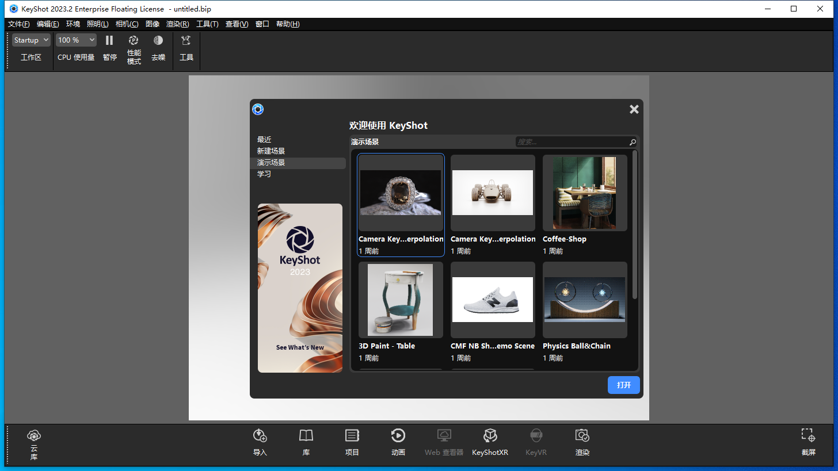Click the 3D Paint - Table title text
838x471 pixels.
tap(387, 346)
